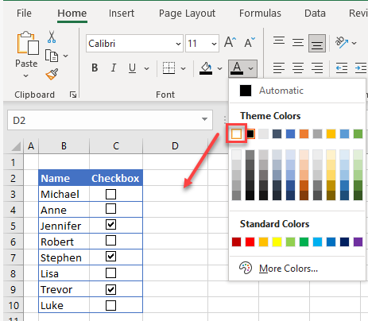Screen dimensions: 368x321
Task: Select the Name header cell
Action: (64, 178)
